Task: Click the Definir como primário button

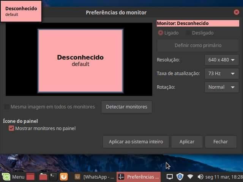Action: [198, 45]
